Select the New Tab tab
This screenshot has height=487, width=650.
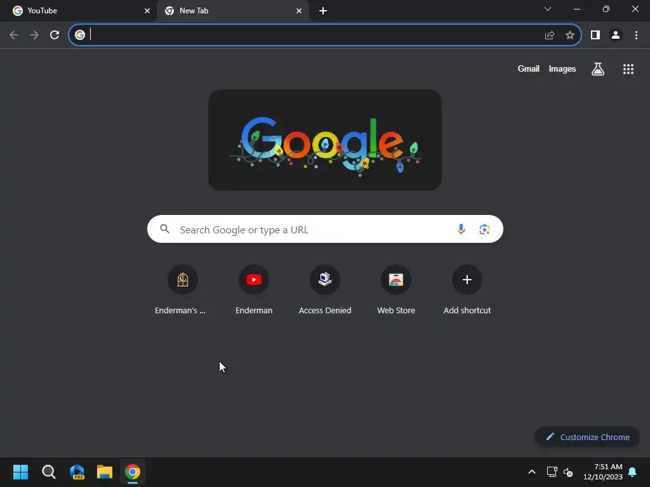232,11
